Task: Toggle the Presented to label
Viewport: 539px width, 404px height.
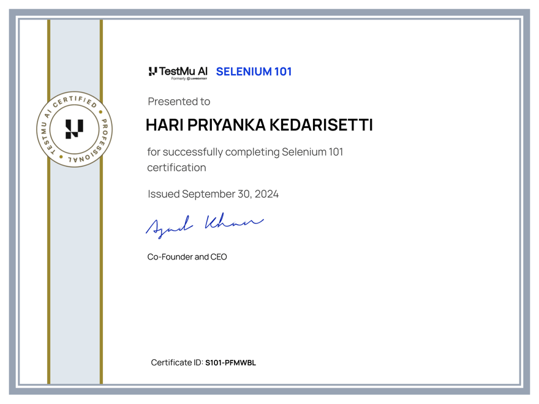Action: coord(179,102)
